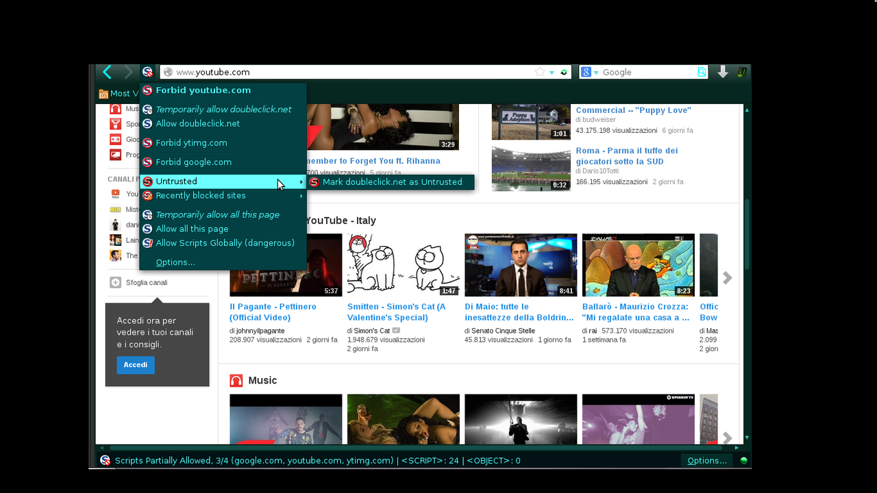Play the Puppy Love 1:01 thumbnail
The image size is (877, 493).
(x=531, y=122)
